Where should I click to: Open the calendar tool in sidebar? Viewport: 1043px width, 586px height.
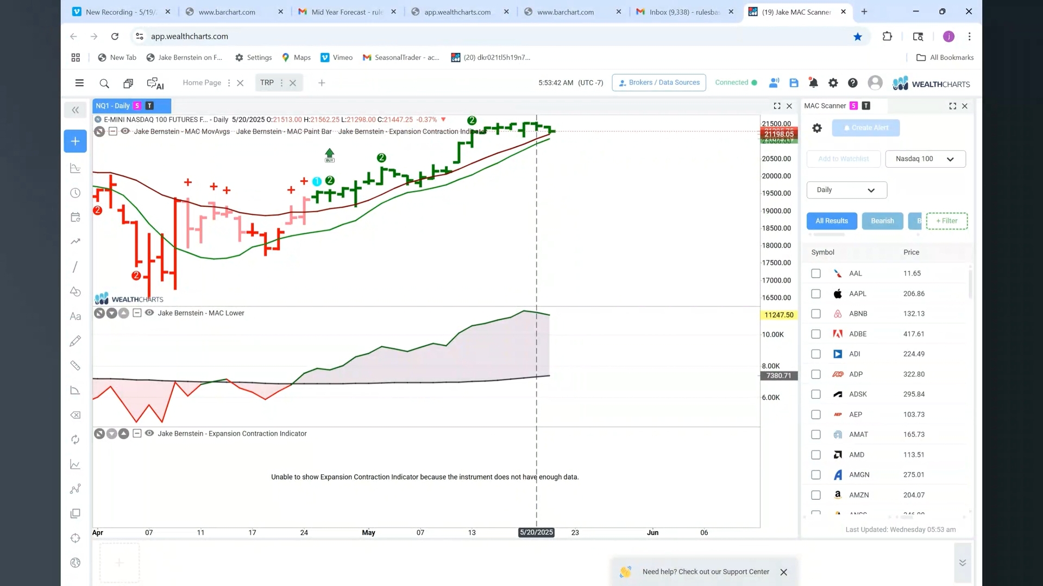[76, 217]
